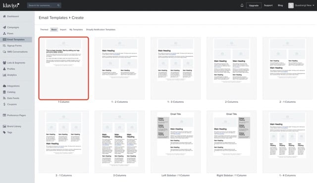317x183 pixels.
Task: Switch to the Import tab
Action: (x=63, y=30)
